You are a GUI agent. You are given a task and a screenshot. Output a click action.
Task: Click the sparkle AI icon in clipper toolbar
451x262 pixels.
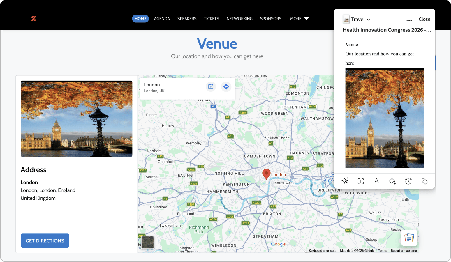345,181
